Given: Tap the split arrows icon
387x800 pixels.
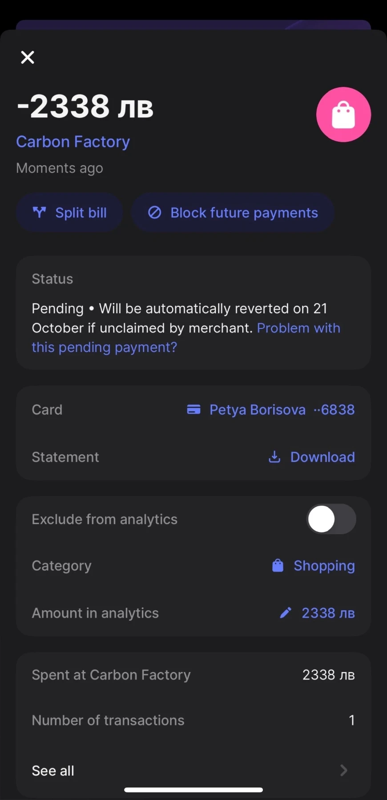Looking at the screenshot, I should point(40,212).
